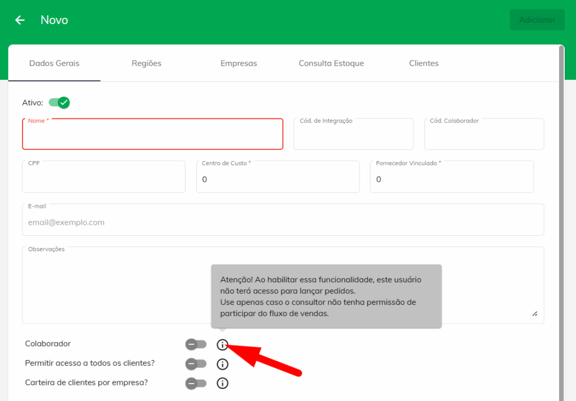Click the E-mail input field

283,222
